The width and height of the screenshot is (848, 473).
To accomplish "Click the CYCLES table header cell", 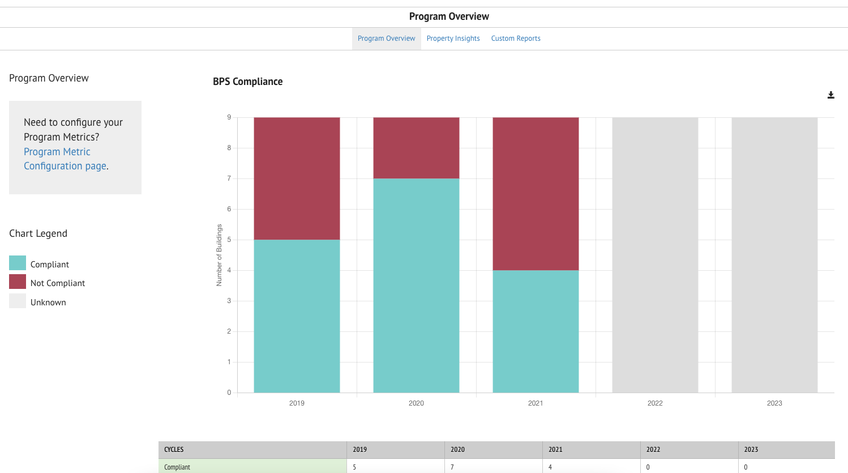I will (173, 449).
